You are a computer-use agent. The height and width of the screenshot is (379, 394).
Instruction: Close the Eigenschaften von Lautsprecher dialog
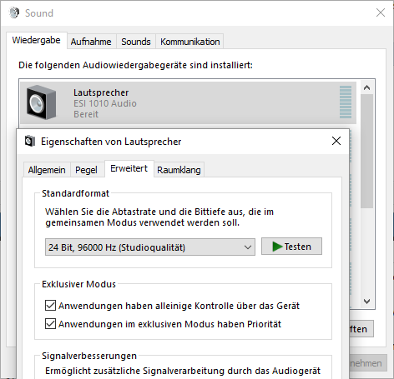336,141
